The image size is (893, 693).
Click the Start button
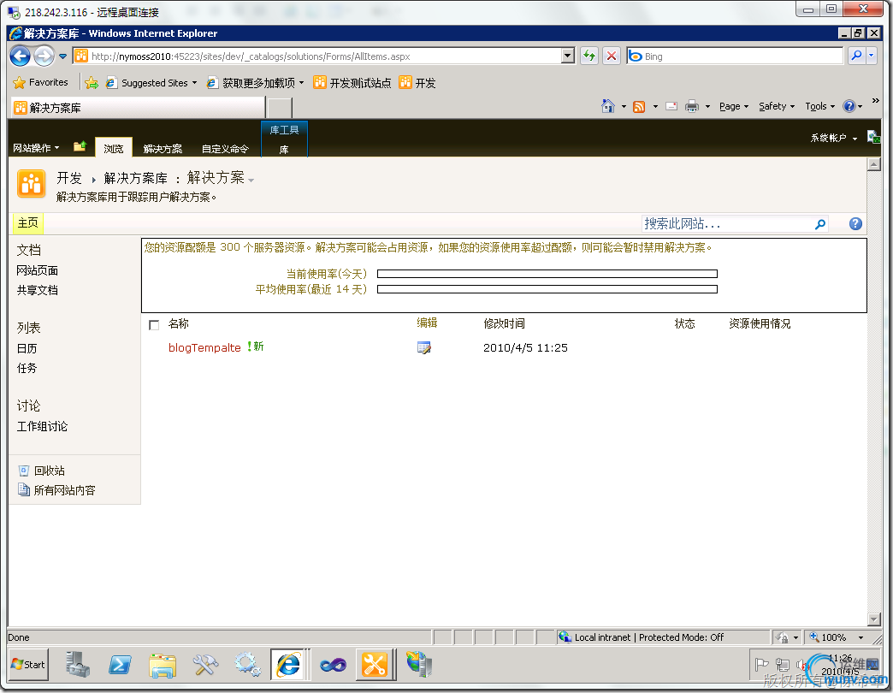[28, 665]
